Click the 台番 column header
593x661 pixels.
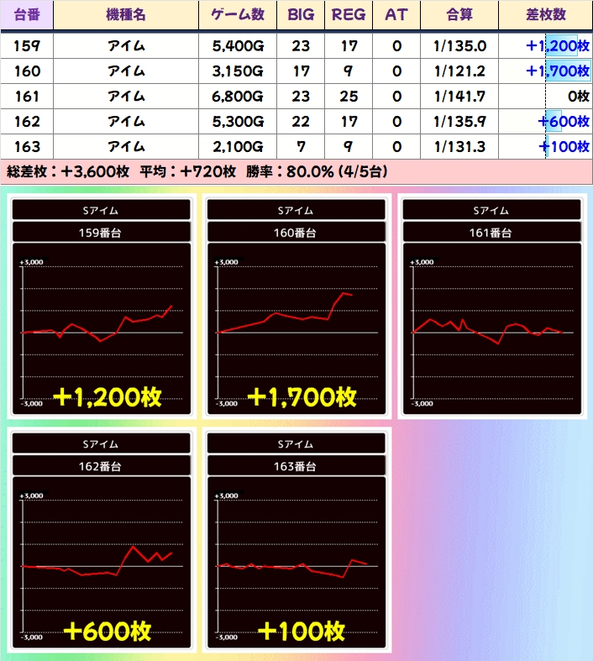click(27, 14)
